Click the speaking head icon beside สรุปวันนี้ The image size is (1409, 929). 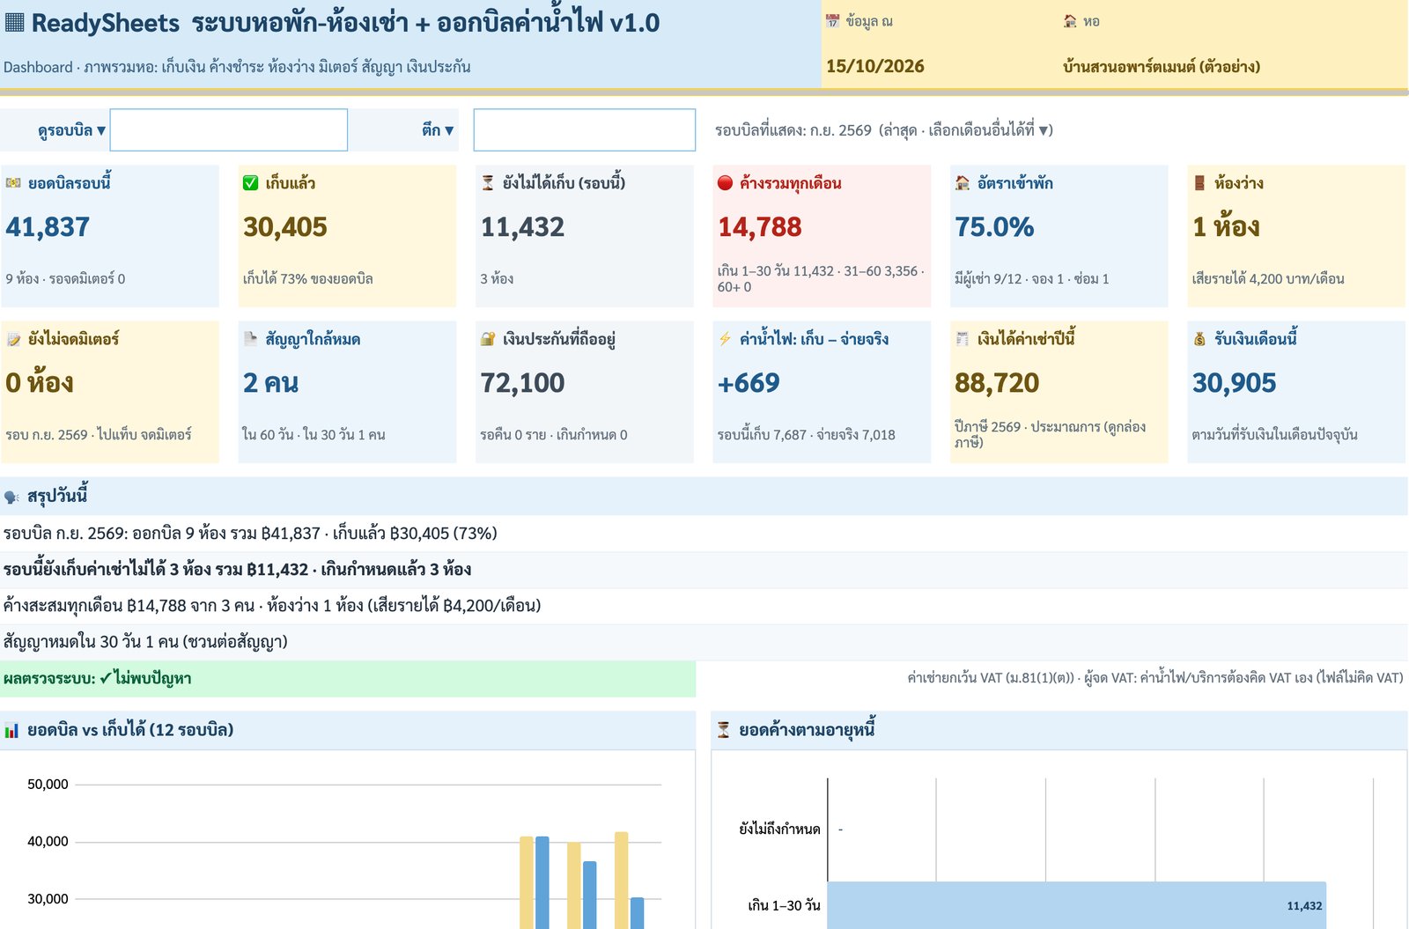[11, 497]
